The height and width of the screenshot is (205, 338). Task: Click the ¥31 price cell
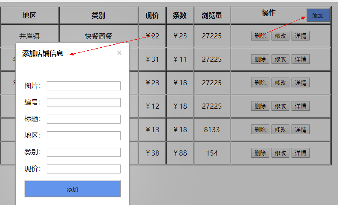point(152,59)
